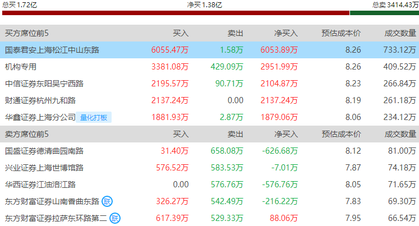The image size is (419, 226).
Task: Click the green sell portion of the bar
Action: pyautogui.click(x=384, y=13)
